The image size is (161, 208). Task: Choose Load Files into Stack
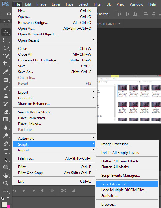tap(127, 184)
